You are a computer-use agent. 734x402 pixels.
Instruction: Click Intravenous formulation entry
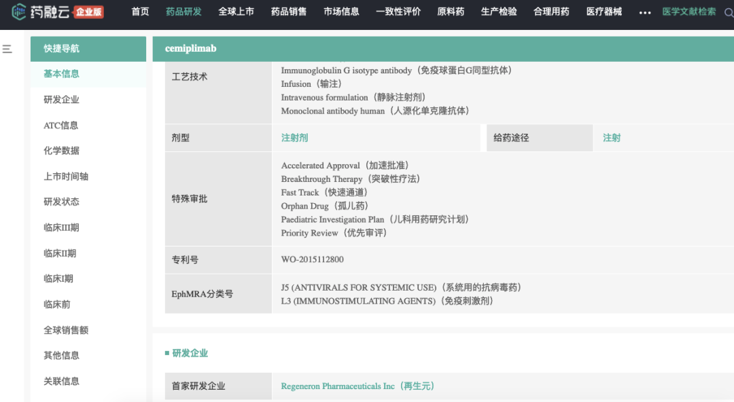354,97
